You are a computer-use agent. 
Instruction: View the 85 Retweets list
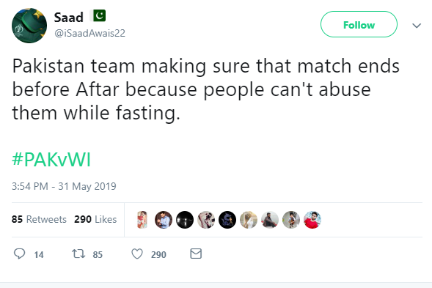click(39, 219)
